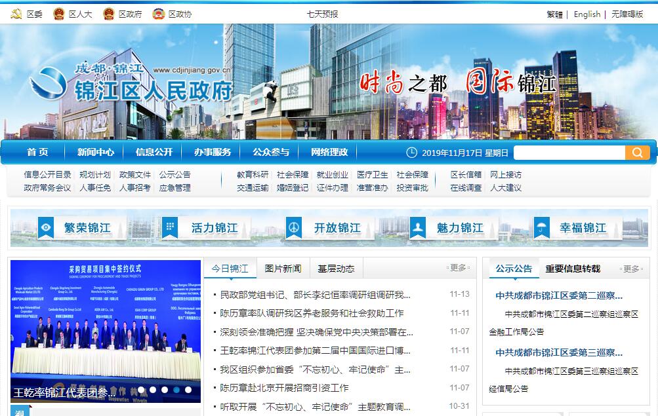The height and width of the screenshot is (416, 658).
Task: Switch language to English
Action: tap(586, 14)
